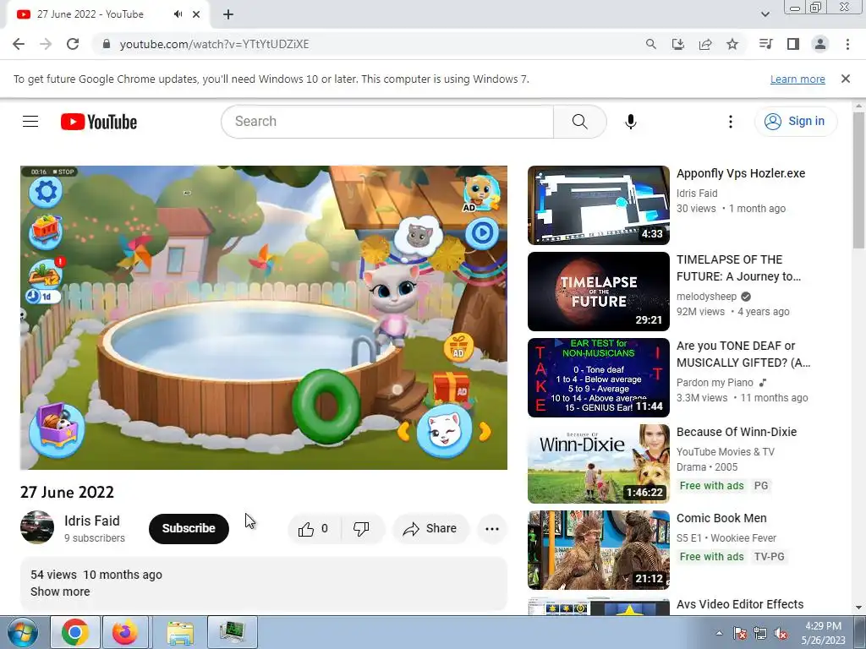Focus the YouTube Search input field
Image resolution: width=866 pixels, height=649 pixels.
[x=387, y=122]
